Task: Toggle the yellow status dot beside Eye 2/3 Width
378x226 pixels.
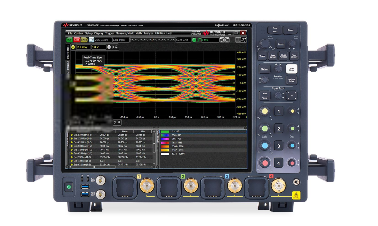Action: pos(72,135)
